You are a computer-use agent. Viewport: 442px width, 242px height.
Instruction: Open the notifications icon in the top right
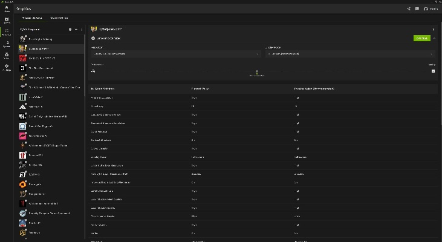coord(417,9)
